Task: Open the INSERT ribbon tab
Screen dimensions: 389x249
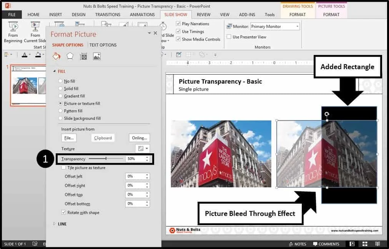Action: coord(55,15)
